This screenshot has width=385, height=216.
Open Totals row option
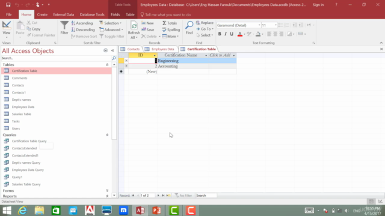[x=170, y=23]
